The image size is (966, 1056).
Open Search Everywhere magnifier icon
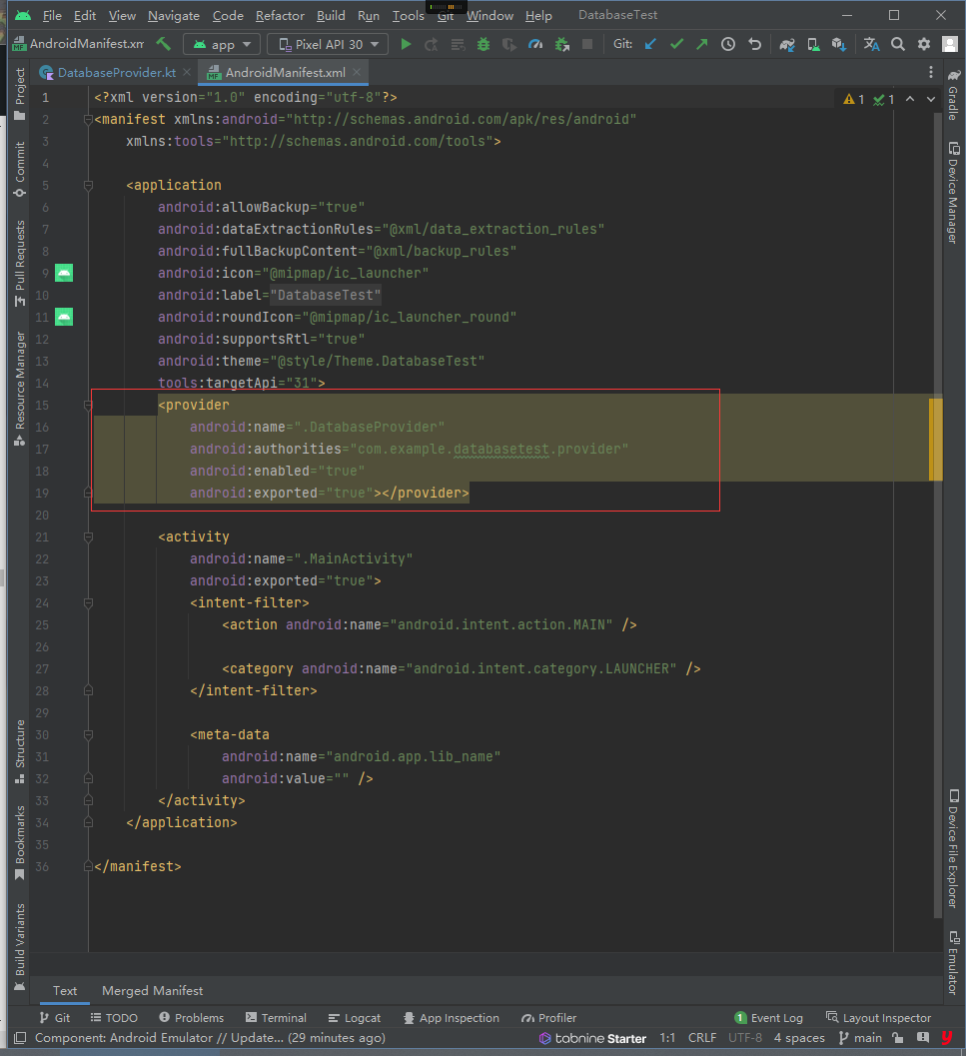pos(898,44)
